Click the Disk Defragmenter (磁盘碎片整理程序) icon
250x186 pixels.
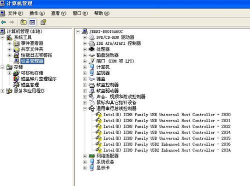[x=16, y=79]
